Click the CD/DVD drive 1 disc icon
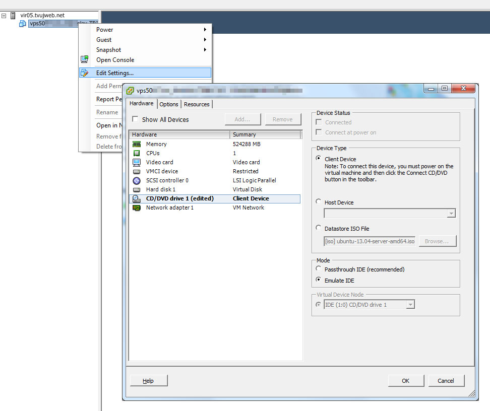The width and height of the screenshot is (490, 411). 136,198
